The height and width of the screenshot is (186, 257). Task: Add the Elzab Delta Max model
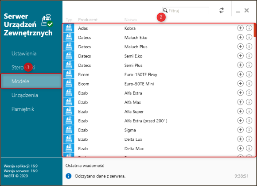pos(240,148)
